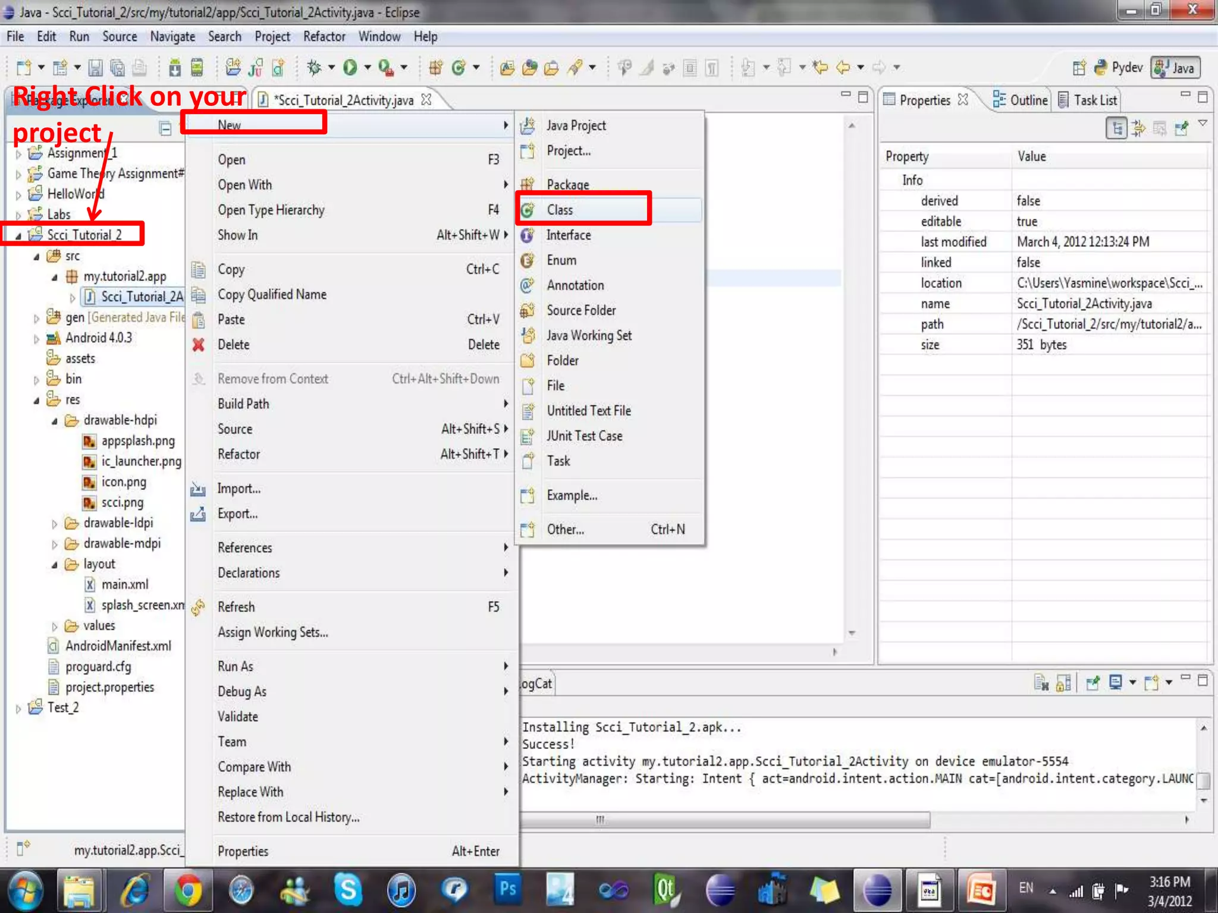Click the vertical scrollbar of console

tap(1203, 780)
